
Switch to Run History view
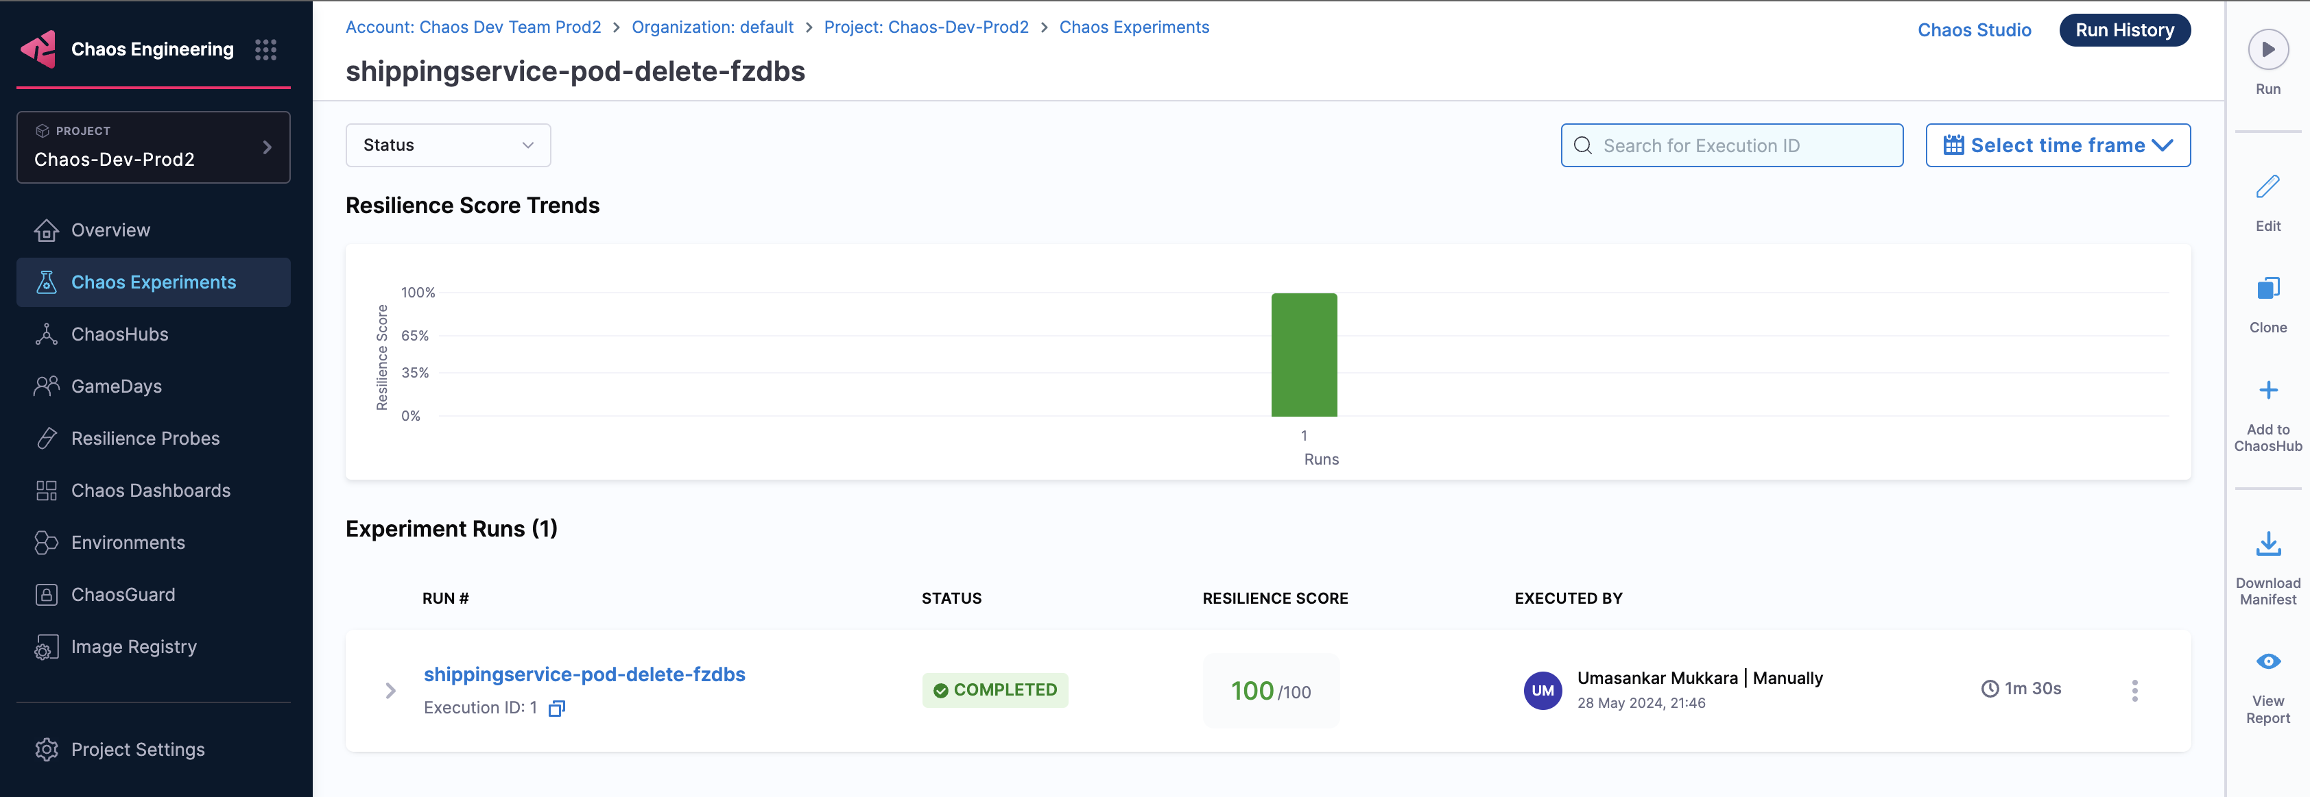coord(2123,30)
